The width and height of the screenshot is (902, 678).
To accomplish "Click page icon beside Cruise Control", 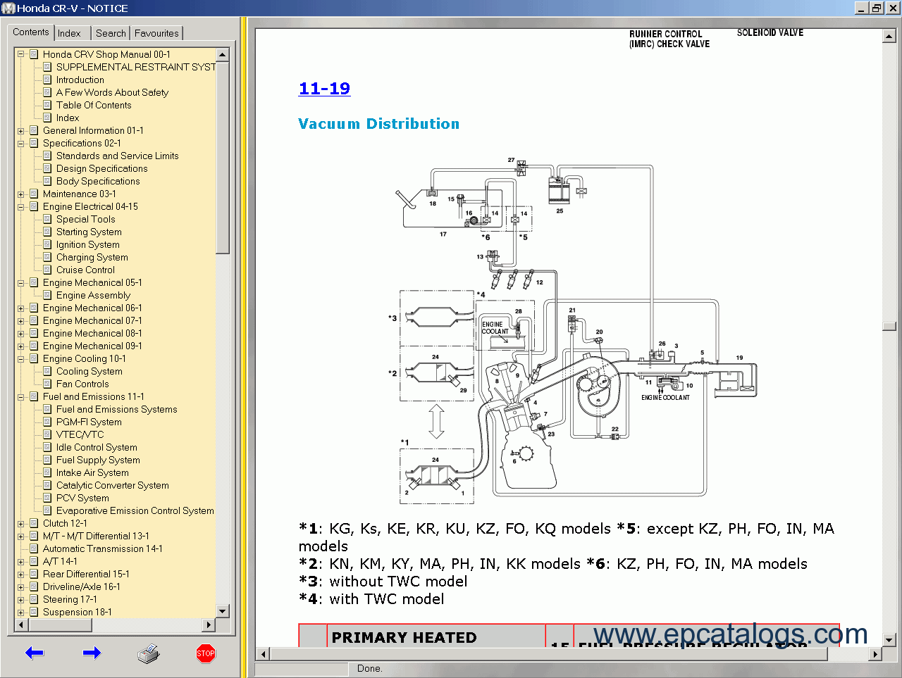I will 47,270.
